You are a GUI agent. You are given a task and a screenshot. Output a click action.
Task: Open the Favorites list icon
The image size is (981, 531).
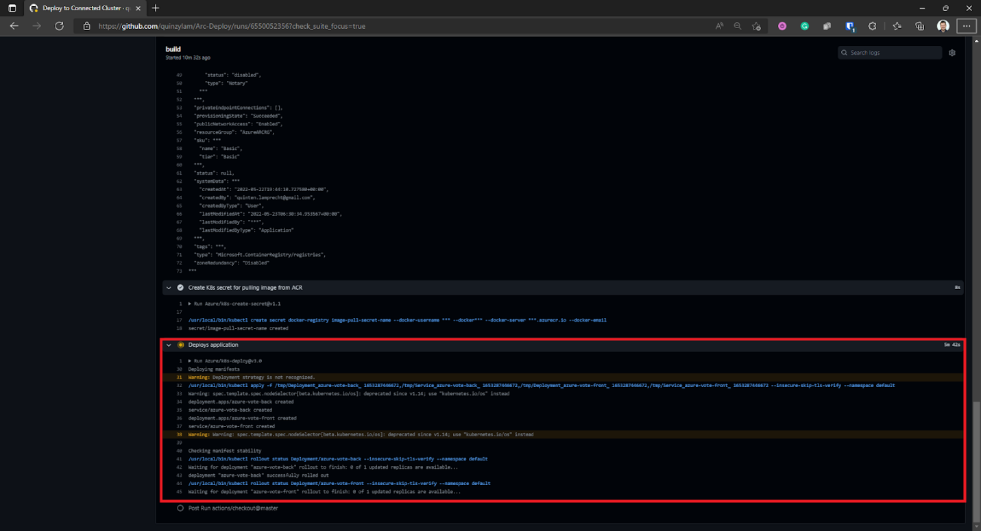(x=897, y=26)
